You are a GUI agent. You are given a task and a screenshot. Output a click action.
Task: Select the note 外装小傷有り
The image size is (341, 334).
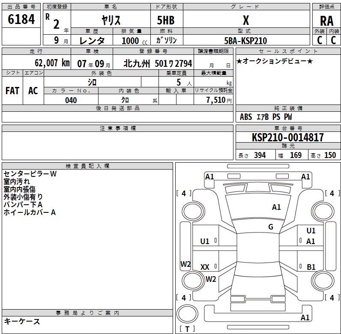pos(23,197)
